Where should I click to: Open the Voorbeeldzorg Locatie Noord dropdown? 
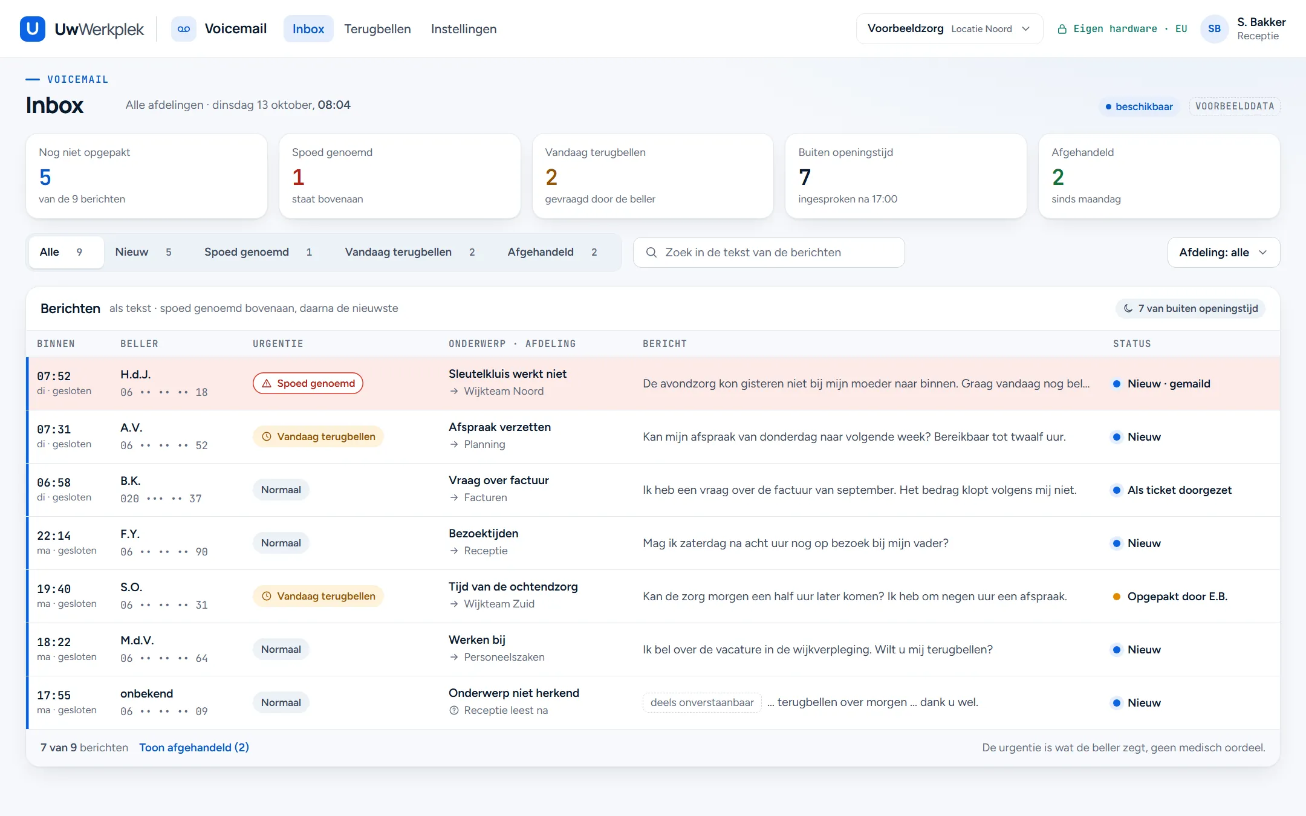pyautogui.click(x=949, y=29)
